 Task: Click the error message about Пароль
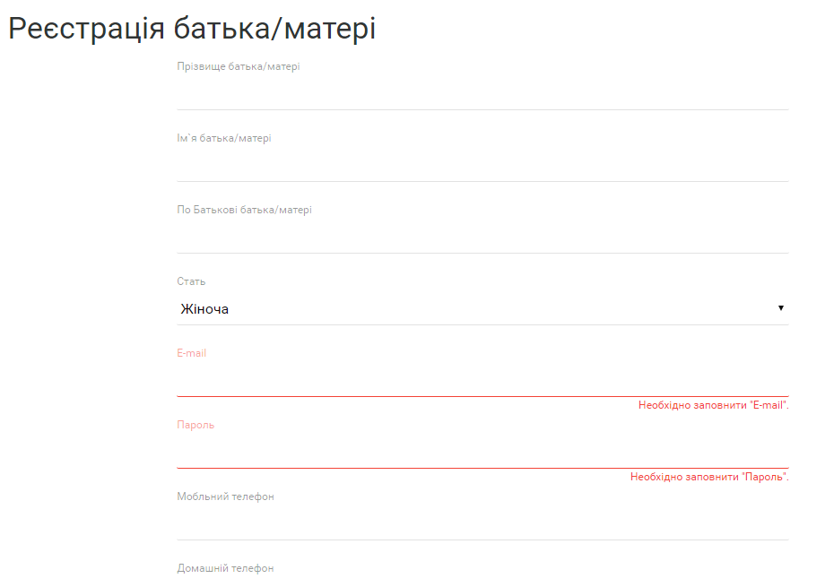point(708,477)
